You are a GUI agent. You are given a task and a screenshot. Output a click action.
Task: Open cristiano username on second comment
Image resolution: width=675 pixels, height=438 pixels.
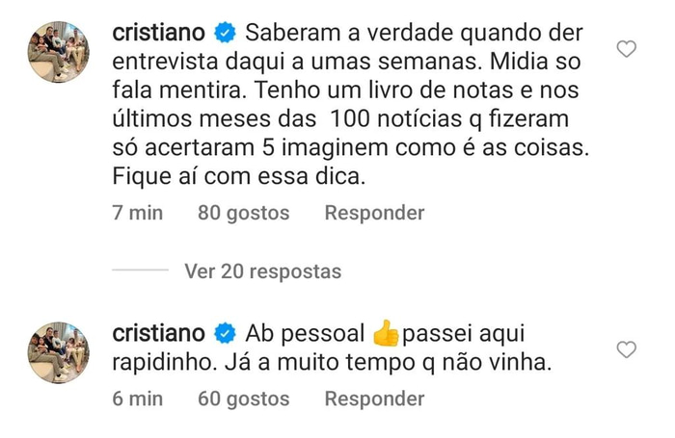(x=158, y=334)
